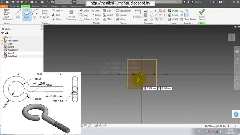Select Sketch1 in model tree
Image resolution: width=240 pixels, height=135 pixels.
pyautogui.click(x=9, y=47)
